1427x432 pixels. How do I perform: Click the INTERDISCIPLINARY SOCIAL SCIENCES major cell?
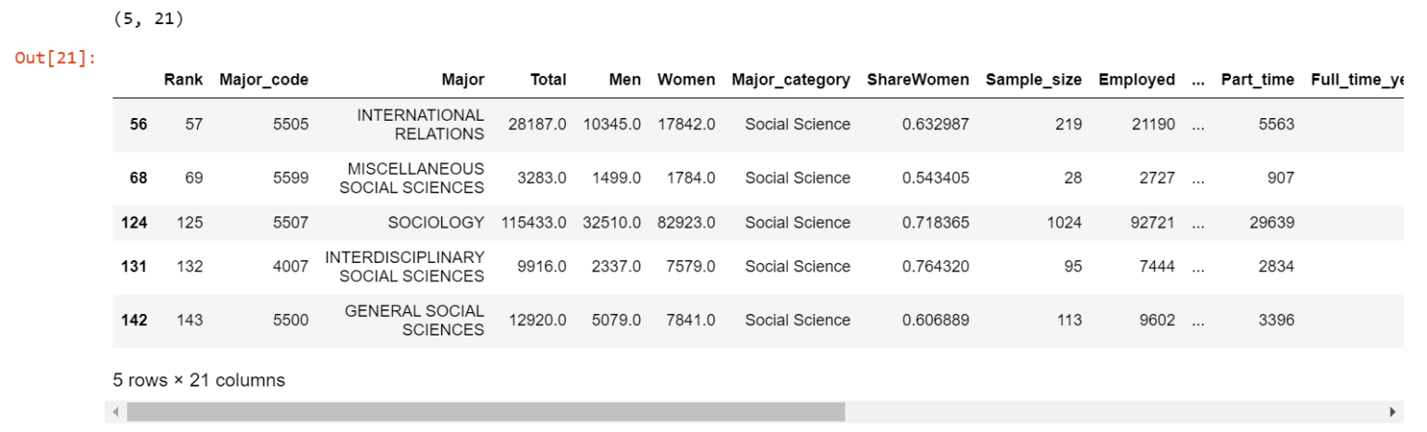[x=404, y=267]
